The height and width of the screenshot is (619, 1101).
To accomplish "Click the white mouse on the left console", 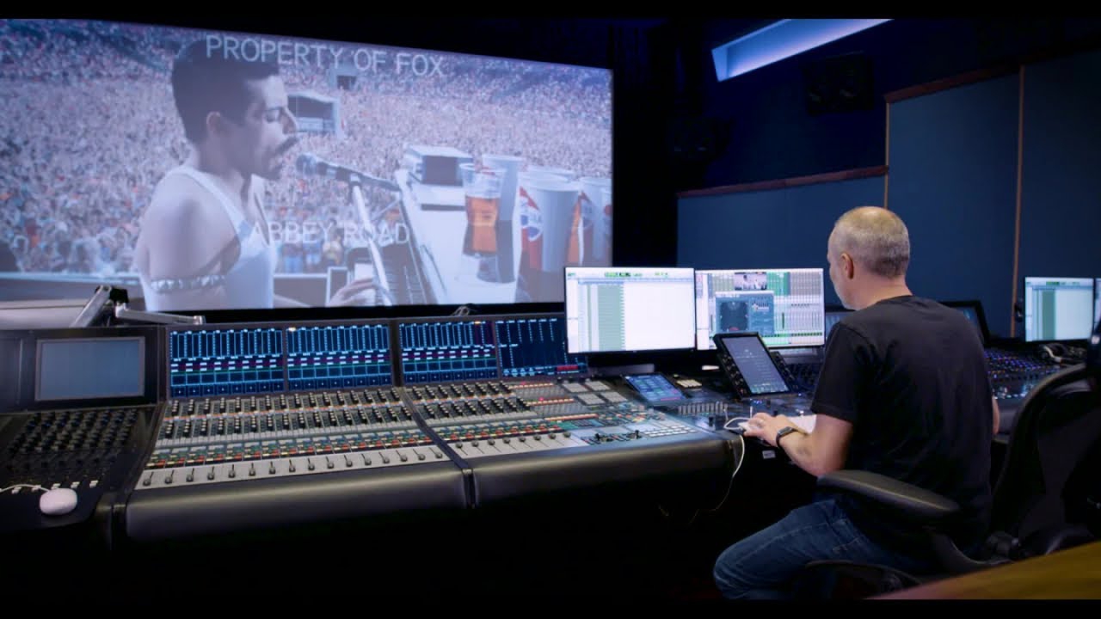I will [58, 500].
